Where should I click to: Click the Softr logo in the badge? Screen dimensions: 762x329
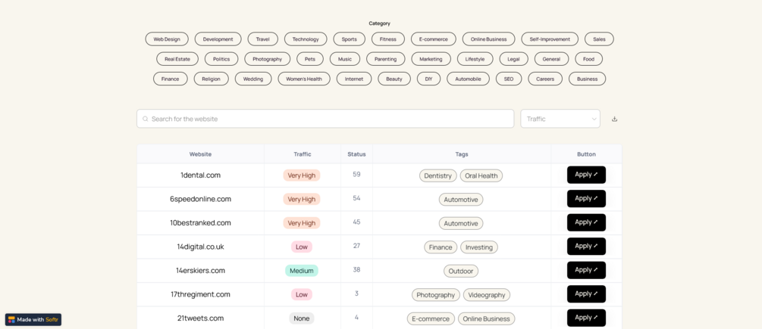[11, 320]
